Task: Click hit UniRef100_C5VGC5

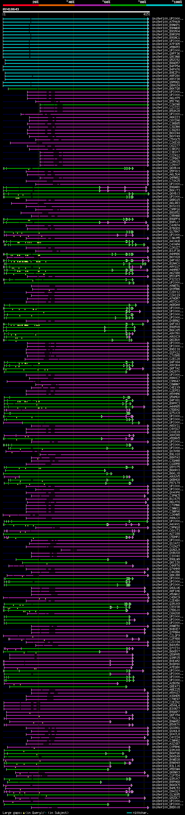Action: tap(166, 139)
